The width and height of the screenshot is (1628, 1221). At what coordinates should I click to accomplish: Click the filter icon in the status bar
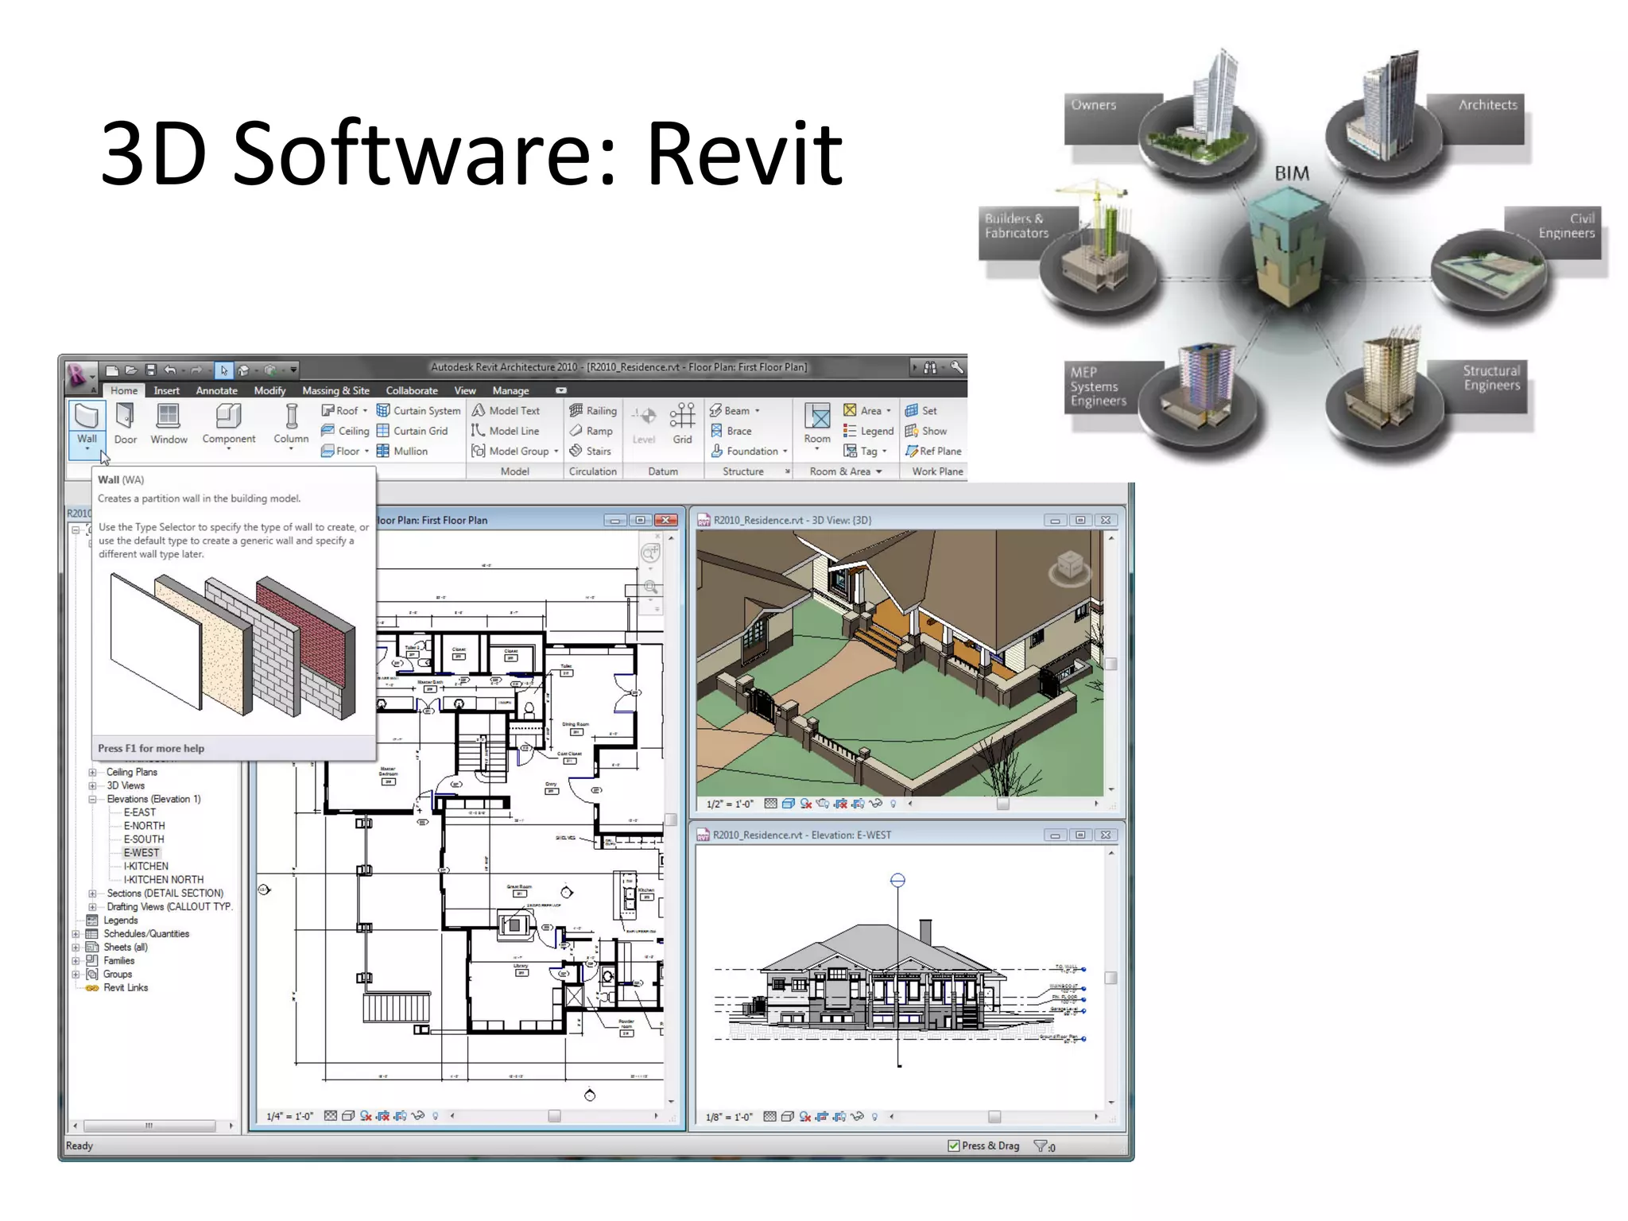click(x=1040, y=1145)
